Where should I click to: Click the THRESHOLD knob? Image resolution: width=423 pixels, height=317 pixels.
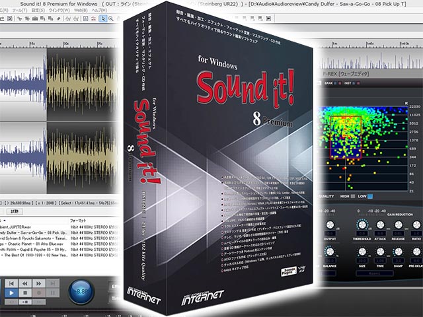pyautogui.click(x=362, y=225)
